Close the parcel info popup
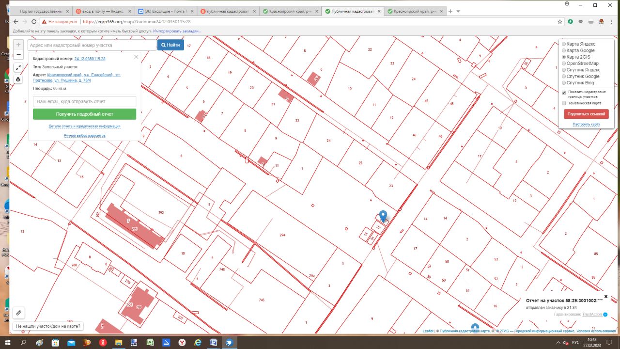The height and width of the screenshot is (349, 620). [136, 57]
